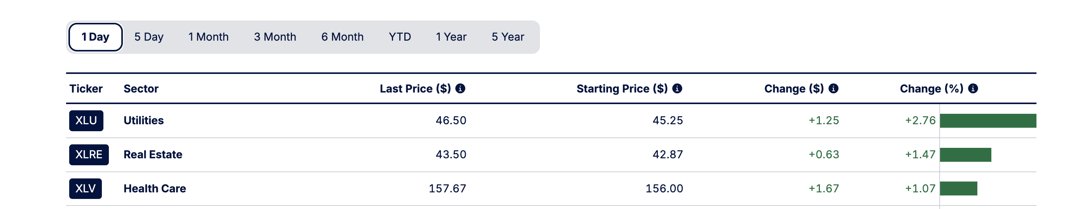Click the Change (%) info icon
This screenshot has height=209, width=1073.
[x=973, y=88]
